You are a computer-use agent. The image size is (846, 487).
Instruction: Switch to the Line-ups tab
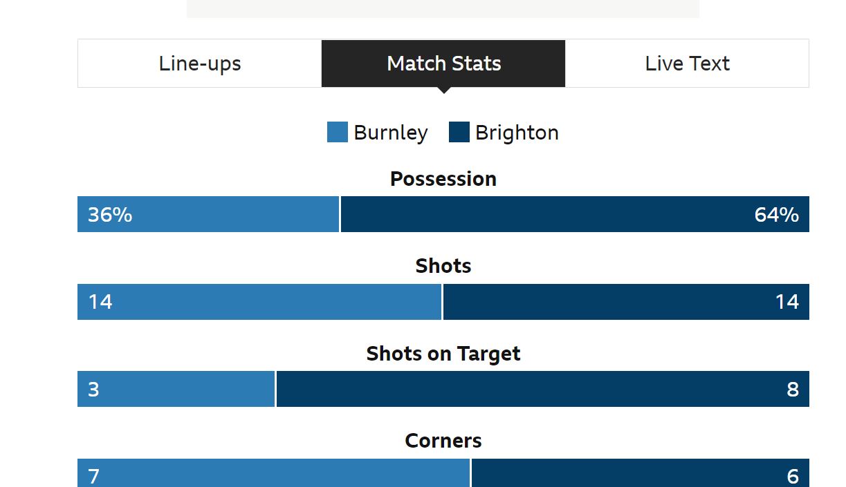click(200, 64)
